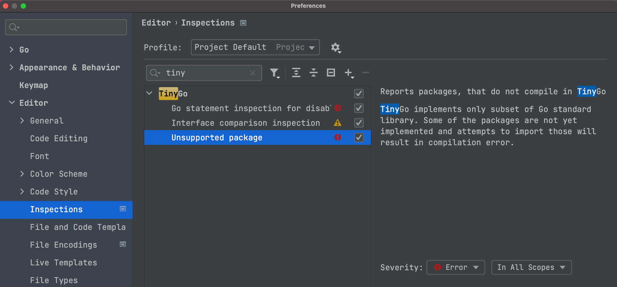Open the profile gear settings icon

(335, 48)
